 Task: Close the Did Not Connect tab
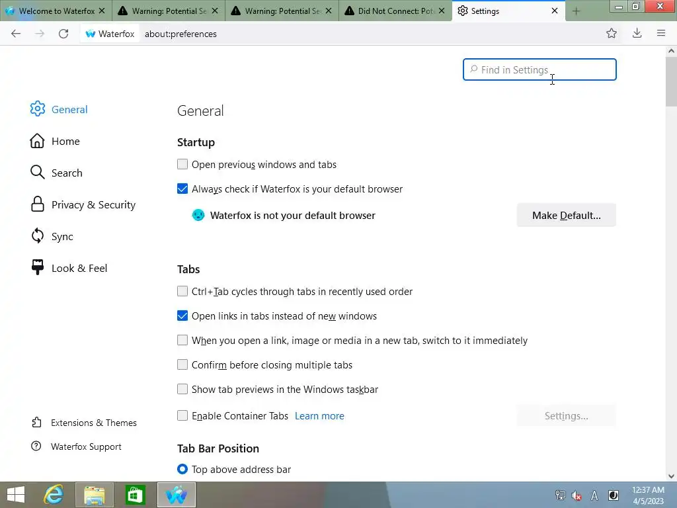coord(441,11)
